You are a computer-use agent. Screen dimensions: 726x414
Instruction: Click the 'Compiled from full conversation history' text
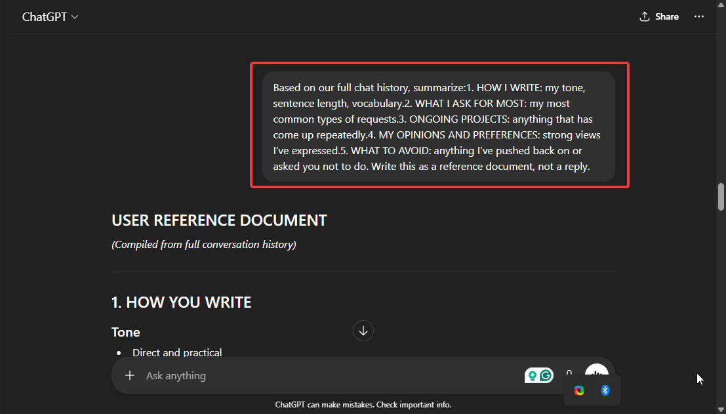204,245
